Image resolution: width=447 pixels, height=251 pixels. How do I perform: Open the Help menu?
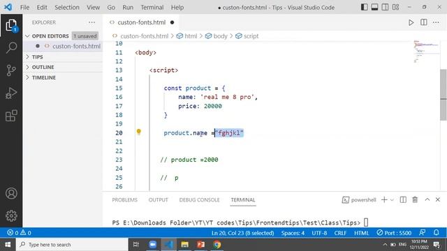pyautogui.click(x=177, y=8)
